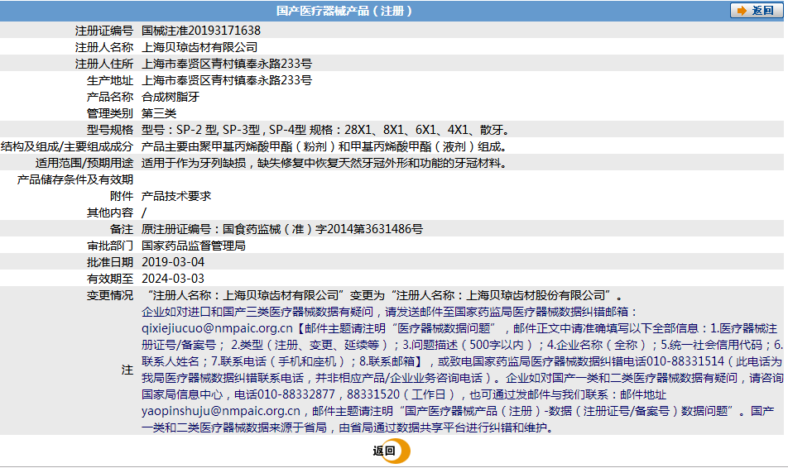This screenshot has height=468, width=788.
Task: Click the page title 国产医疗器械产品（注册）
Action: [x=344, y=11]
